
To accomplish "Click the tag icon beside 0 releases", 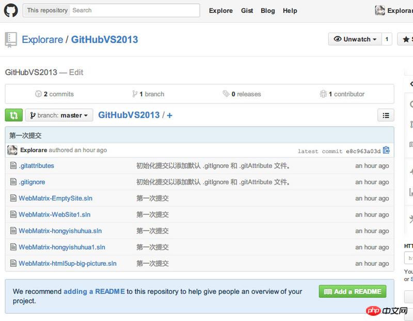I will 226,94.
